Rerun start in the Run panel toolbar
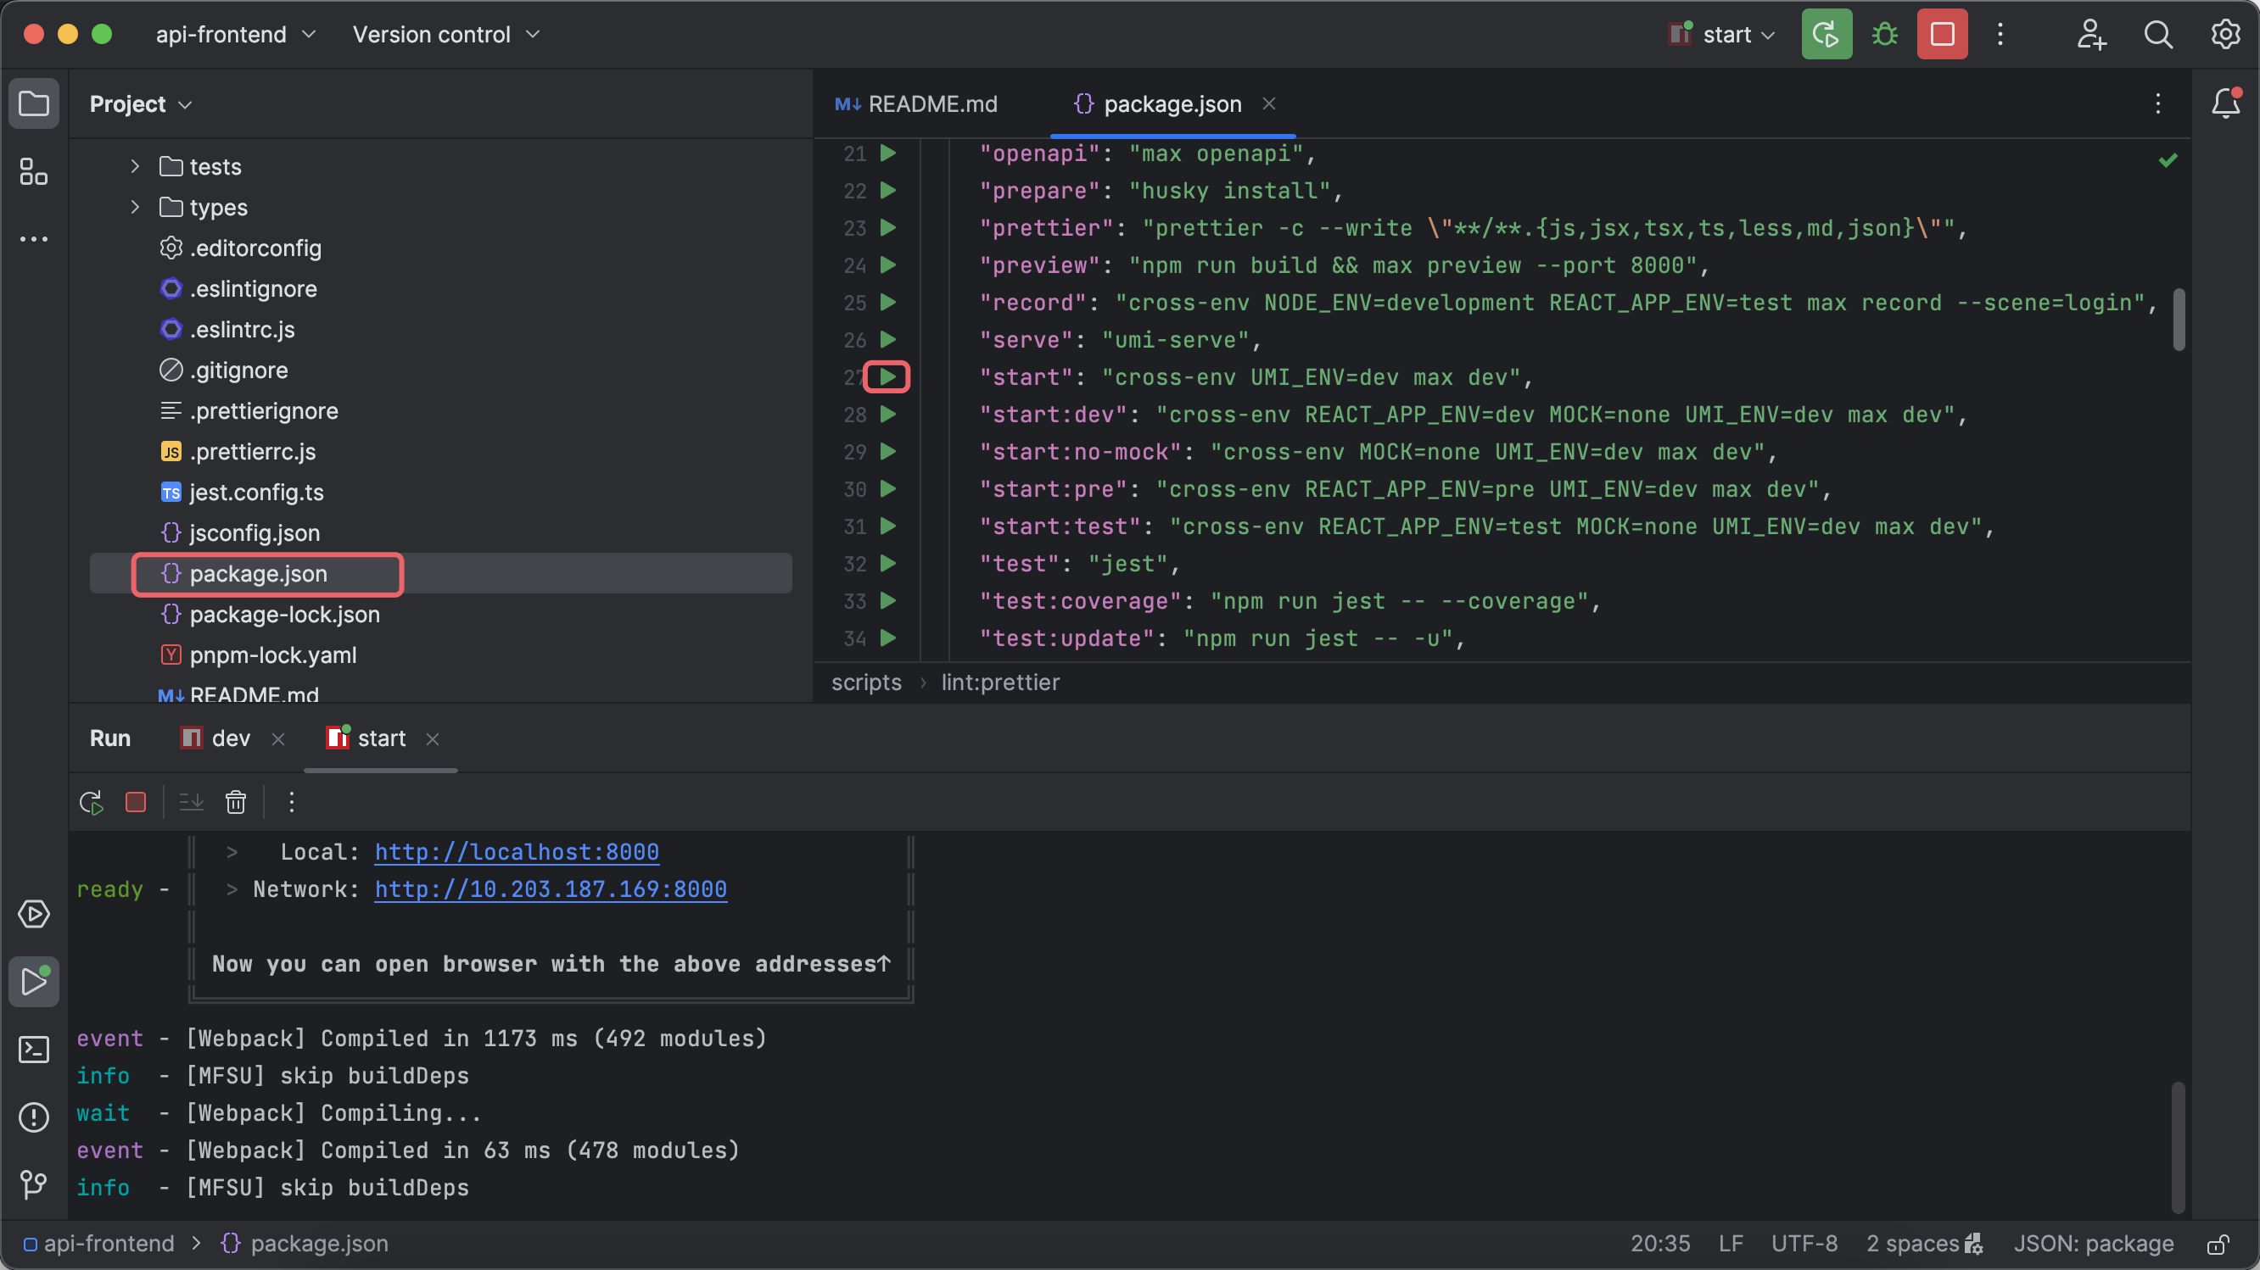2260x1270 pixels. tap(92, 802)
